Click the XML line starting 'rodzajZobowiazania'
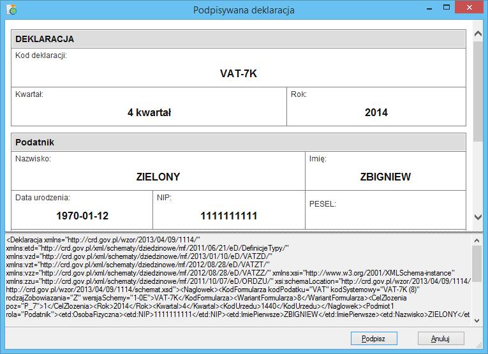This screenshot has width=488, height=354. pyautogui.click(x=206, y=298)
